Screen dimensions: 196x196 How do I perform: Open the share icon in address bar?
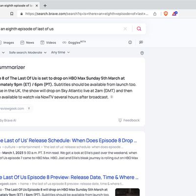tap(155, 14)
